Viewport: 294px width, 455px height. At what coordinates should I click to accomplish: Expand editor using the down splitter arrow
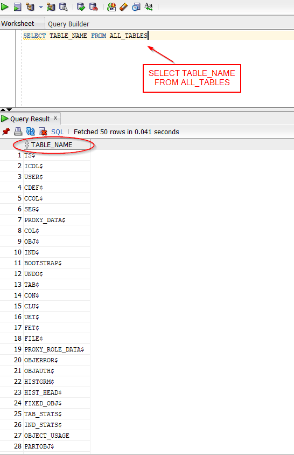9,109
